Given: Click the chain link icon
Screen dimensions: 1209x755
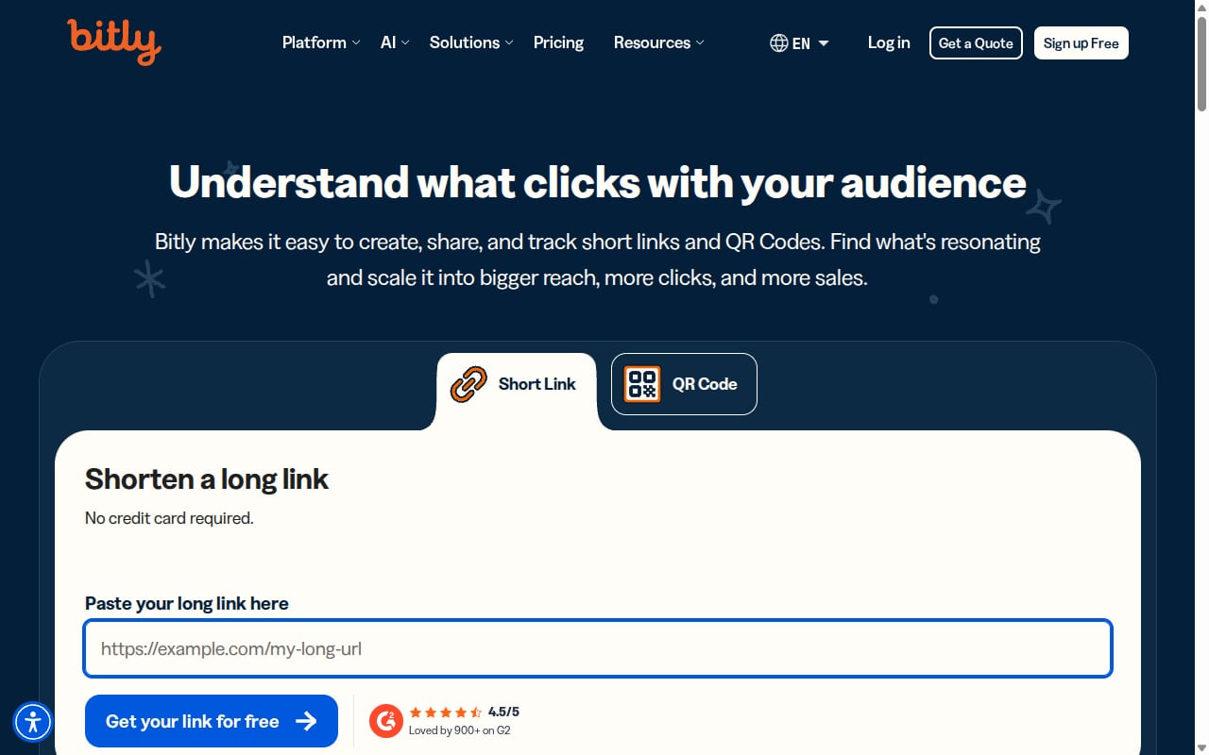Looking at the screenshot, I should pyautogui.click(x=468, y=384).
